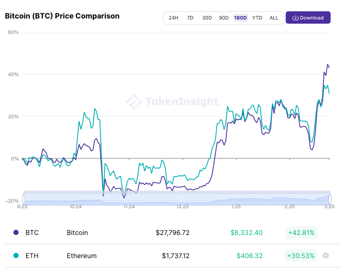Click the purple BTC legend dot
Screen dimensions: 344x273
15,232
